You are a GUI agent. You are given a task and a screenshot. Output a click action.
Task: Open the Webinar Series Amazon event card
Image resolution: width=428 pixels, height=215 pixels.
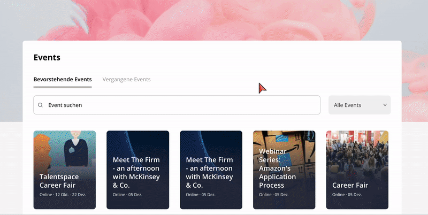tap(284, 170)
